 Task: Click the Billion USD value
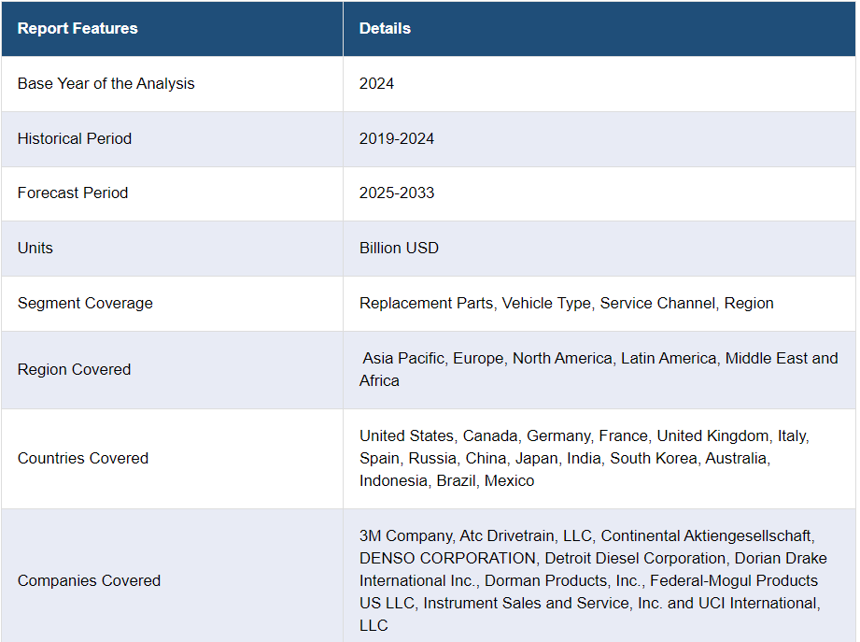pyautogui.click(x=399, y=248)
